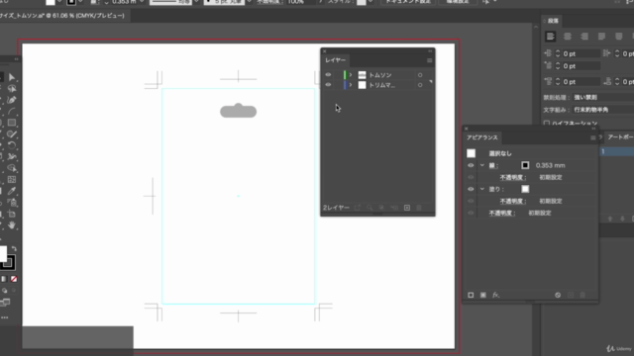Add new effect fx icon
The width and height of the screenshot is (634, 356).
pyautogui.click(x=495, y=295)
